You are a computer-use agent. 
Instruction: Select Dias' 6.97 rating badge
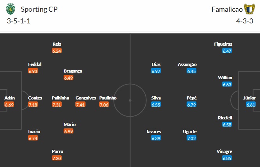click(156, 71)
